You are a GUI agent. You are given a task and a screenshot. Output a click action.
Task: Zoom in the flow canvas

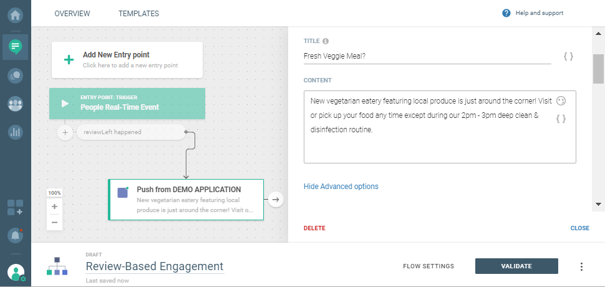point(55,207)
